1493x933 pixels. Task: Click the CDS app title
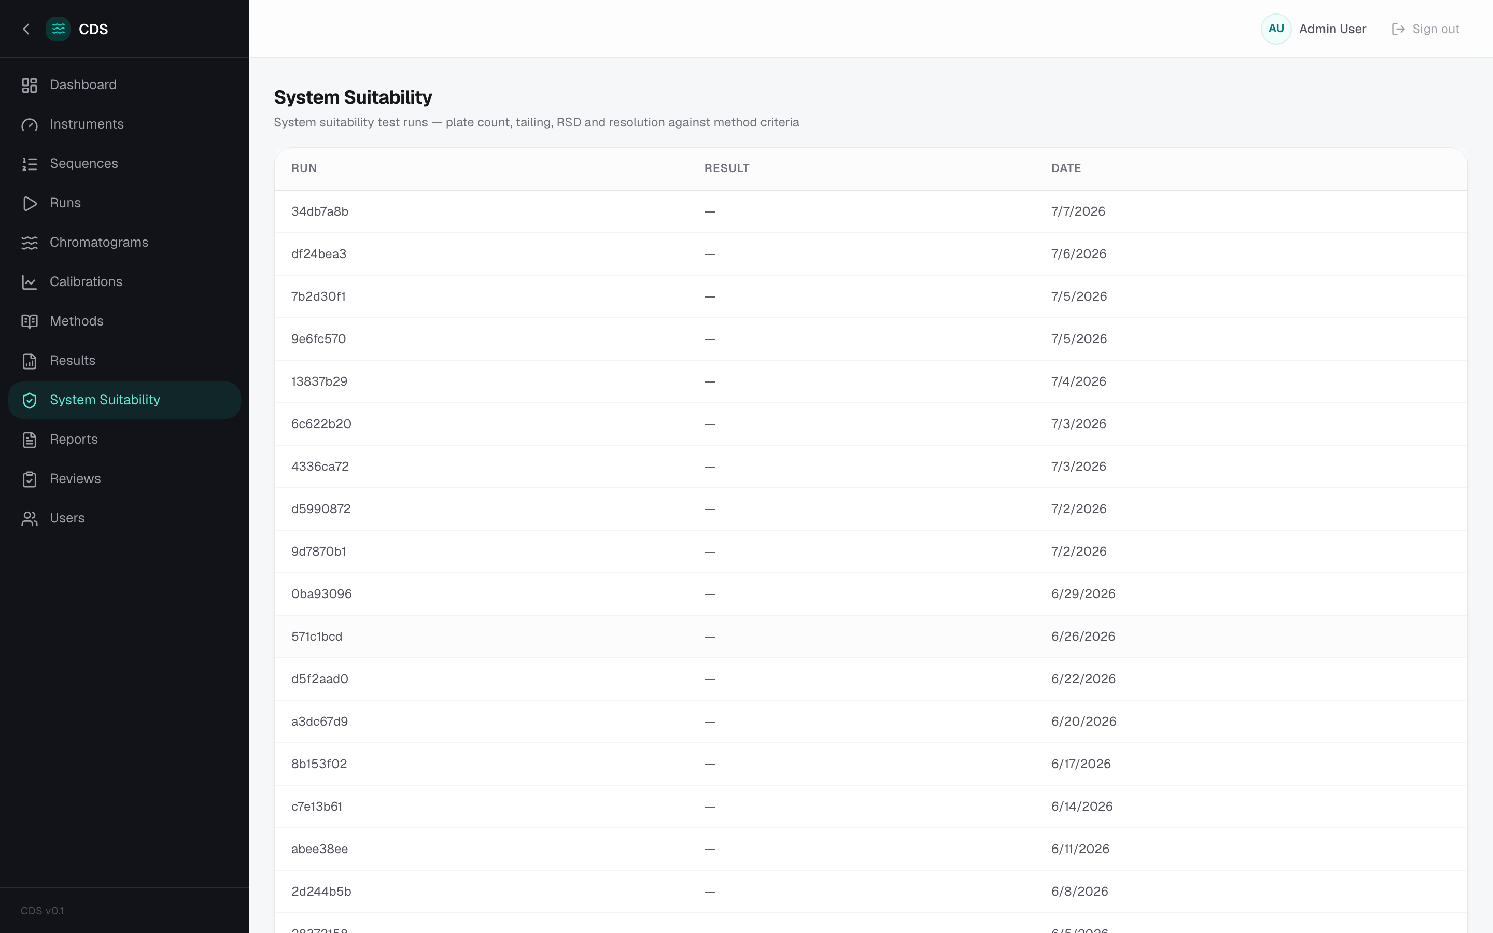tap(93, 29)
